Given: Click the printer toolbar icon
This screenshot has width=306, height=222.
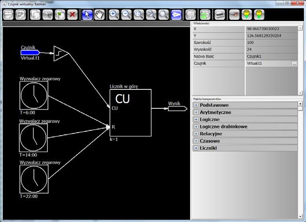Looking at the screenshot, I should (220, 15).
